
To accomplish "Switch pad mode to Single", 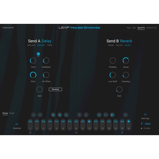I will click(12, 113).
